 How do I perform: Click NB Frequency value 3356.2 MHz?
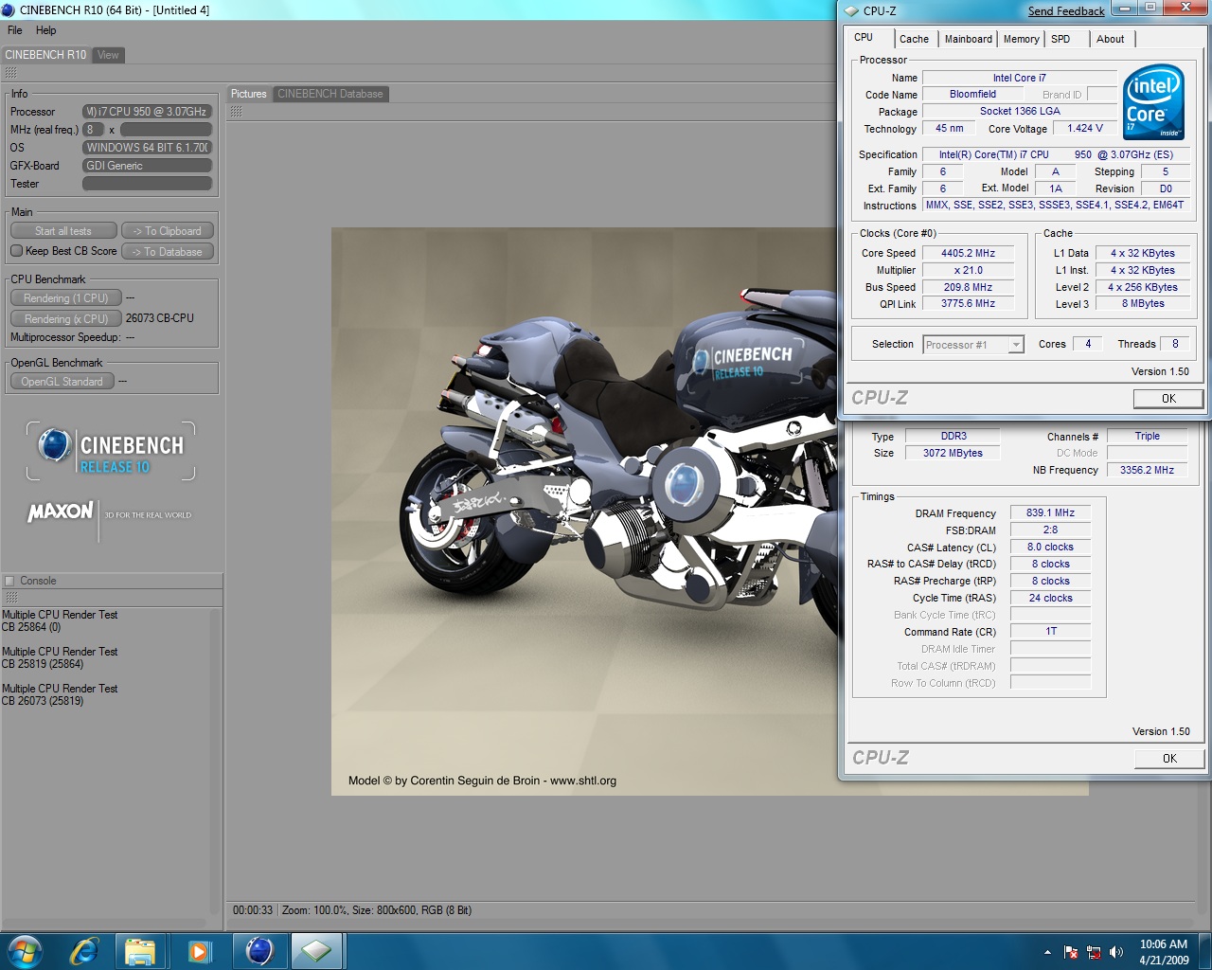coord(1147,470)
